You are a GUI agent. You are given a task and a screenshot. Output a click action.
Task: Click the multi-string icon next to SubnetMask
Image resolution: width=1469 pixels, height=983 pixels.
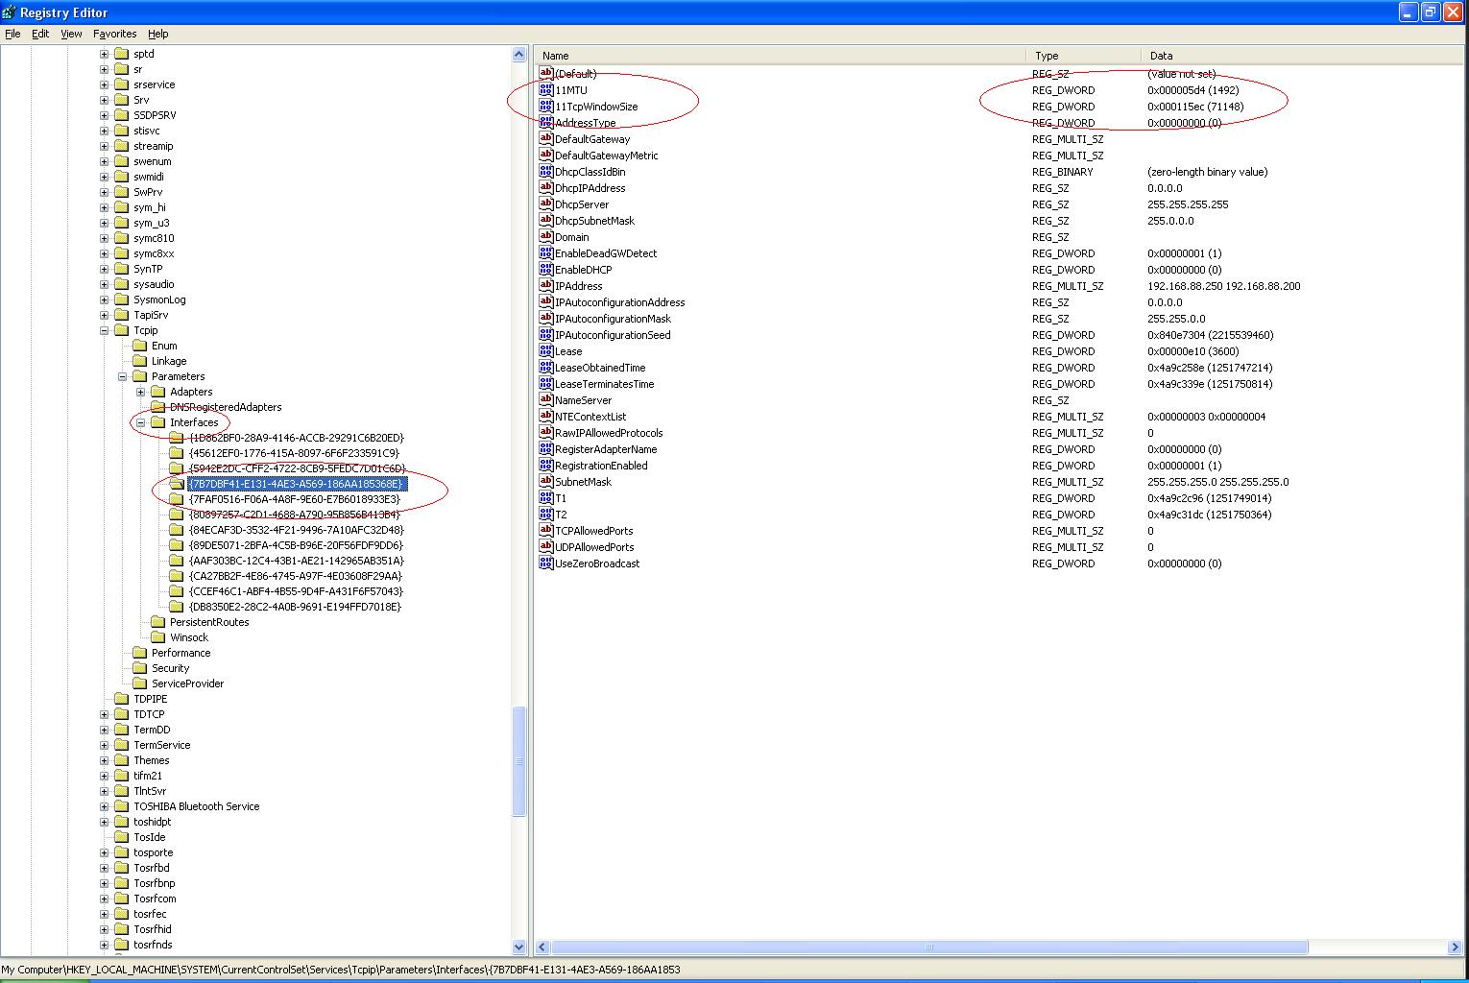tap(546, 482)
